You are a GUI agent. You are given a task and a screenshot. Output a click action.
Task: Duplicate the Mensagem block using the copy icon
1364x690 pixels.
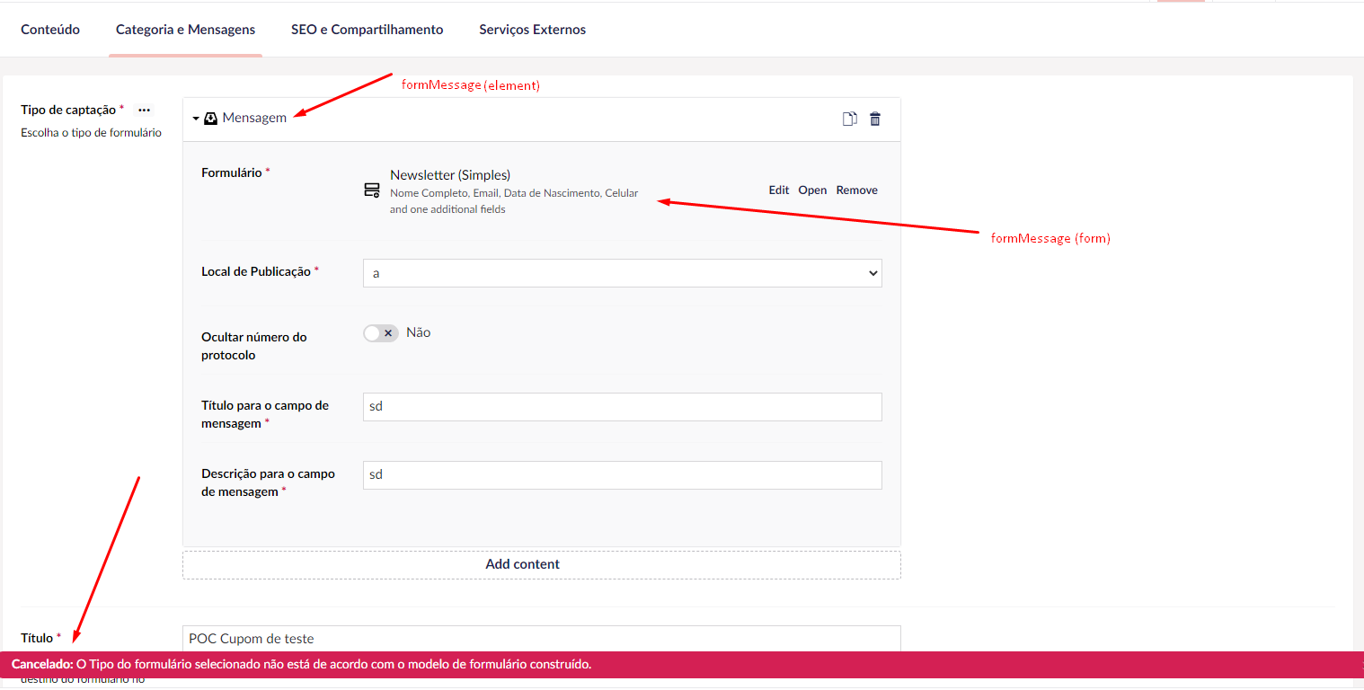pyautogui.click(x=850, y=118)
